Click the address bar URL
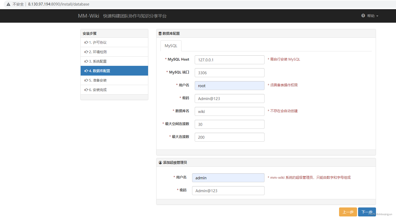 (59, 4)
